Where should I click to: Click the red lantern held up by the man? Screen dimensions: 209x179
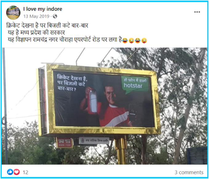(93, 101)
